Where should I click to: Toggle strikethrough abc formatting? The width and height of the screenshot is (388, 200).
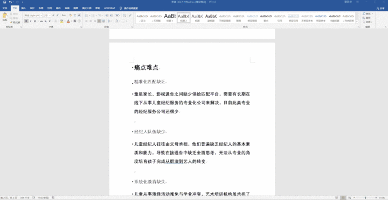click(x=41, y=21)
